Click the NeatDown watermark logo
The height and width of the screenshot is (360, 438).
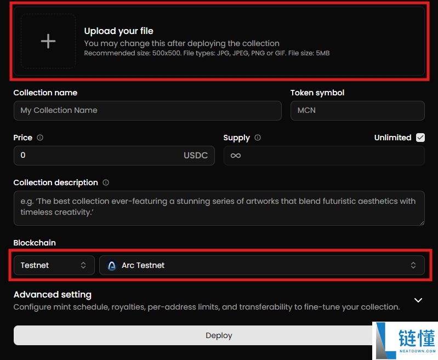coord(405,340)
